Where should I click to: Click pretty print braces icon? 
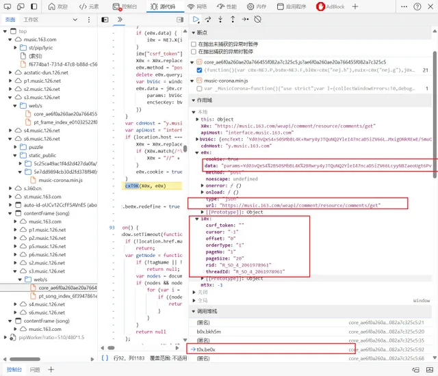(105, 358)
